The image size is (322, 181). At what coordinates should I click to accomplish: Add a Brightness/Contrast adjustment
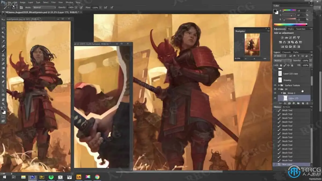282,38
